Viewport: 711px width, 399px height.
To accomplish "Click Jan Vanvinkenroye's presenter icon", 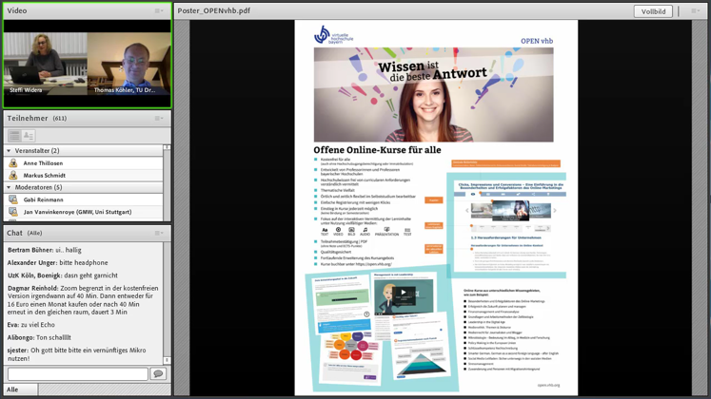I will click(x=13, y=213).
